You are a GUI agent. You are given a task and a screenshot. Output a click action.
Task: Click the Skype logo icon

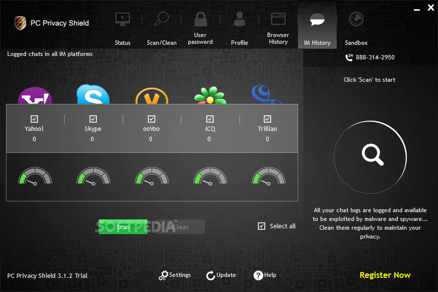pyautogui.click(x=93, y=94)
